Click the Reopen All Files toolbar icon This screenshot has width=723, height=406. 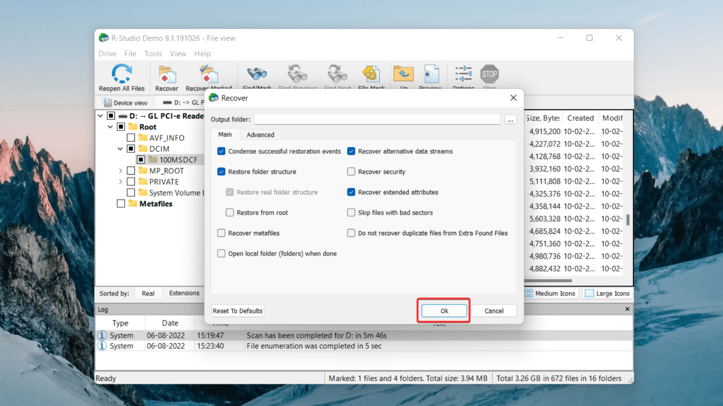click(x=122, y=74)
